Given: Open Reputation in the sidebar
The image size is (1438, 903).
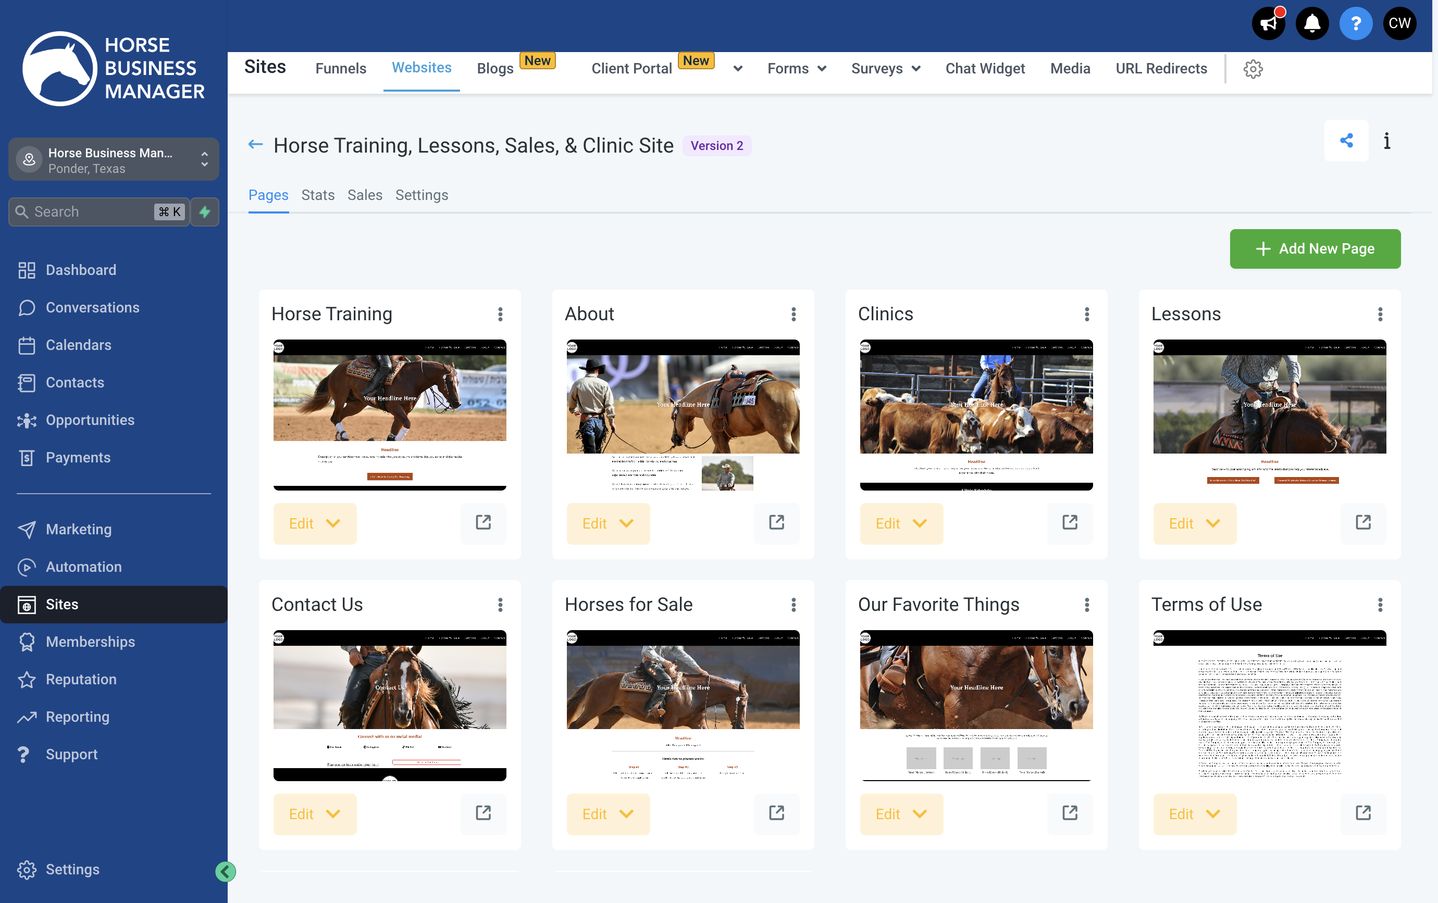Looking at the screenshot, I should [x=81, y=680].
